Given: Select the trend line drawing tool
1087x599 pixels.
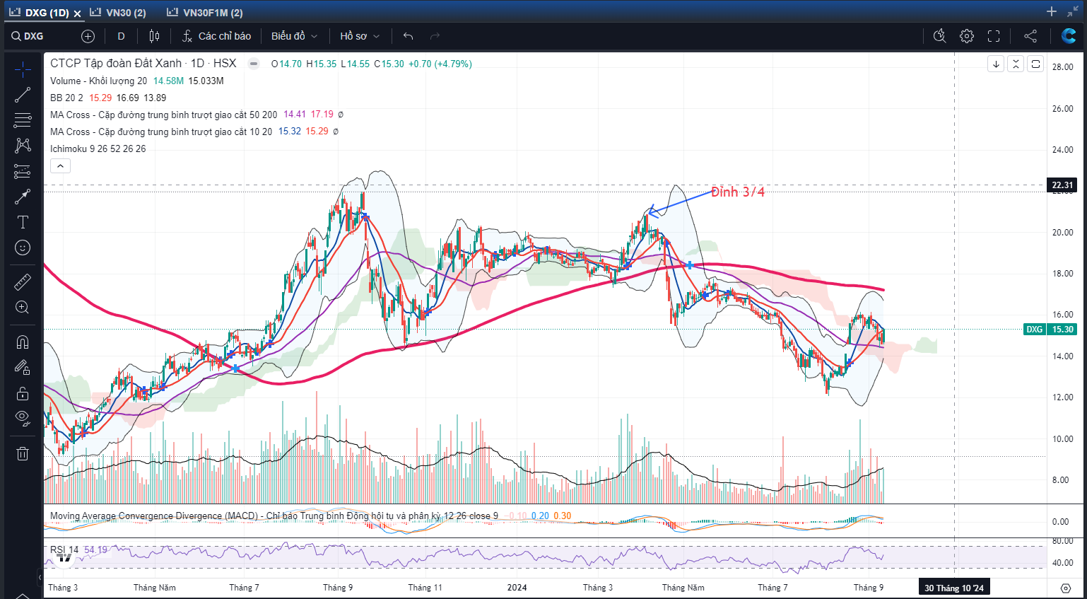Looking at the screenshot, I should point(23,95).
